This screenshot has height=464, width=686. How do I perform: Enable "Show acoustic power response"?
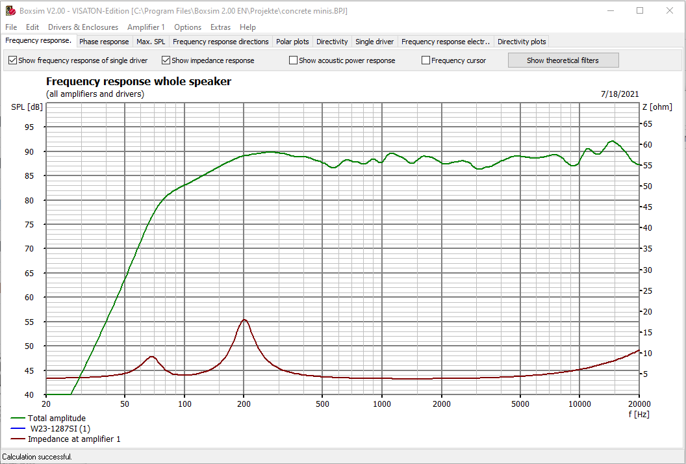click(x=293, y=60)
